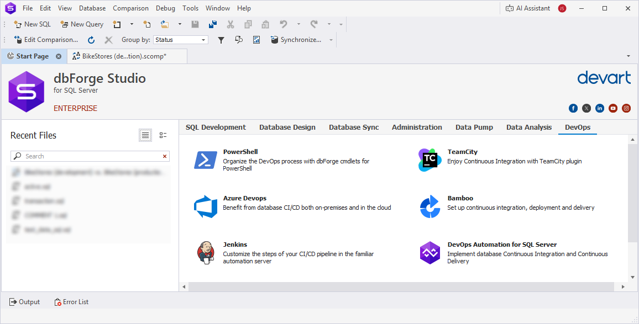The height and width of the screenshot is (324, 639).
Task: Click the Paste toolbar icon
Action: 265,24
